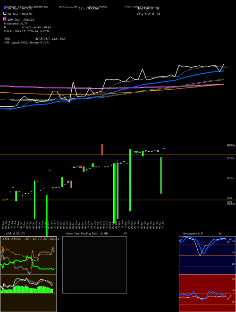Screen dimensions: 236x312
Task: Click the 'ADX signal: SELL Slowing @ 14%' line
Action: click(x=26, y=43)
